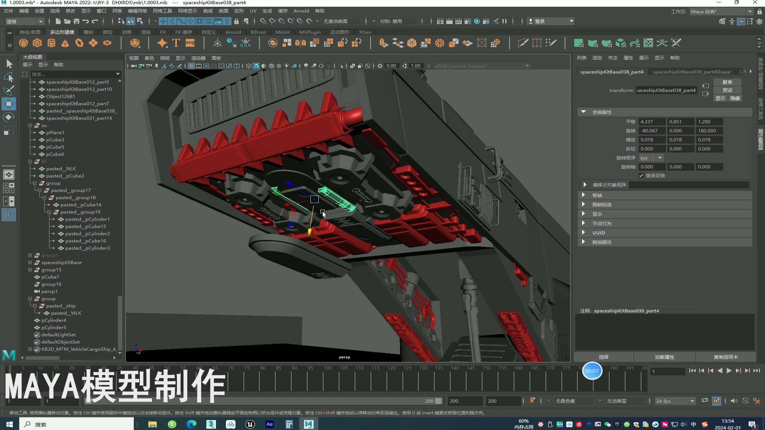Image resolution: width=765 pixels, height=430 pixels.
Task: Collapse the pasted__group19 node in outliner
Action: point(50,212)
